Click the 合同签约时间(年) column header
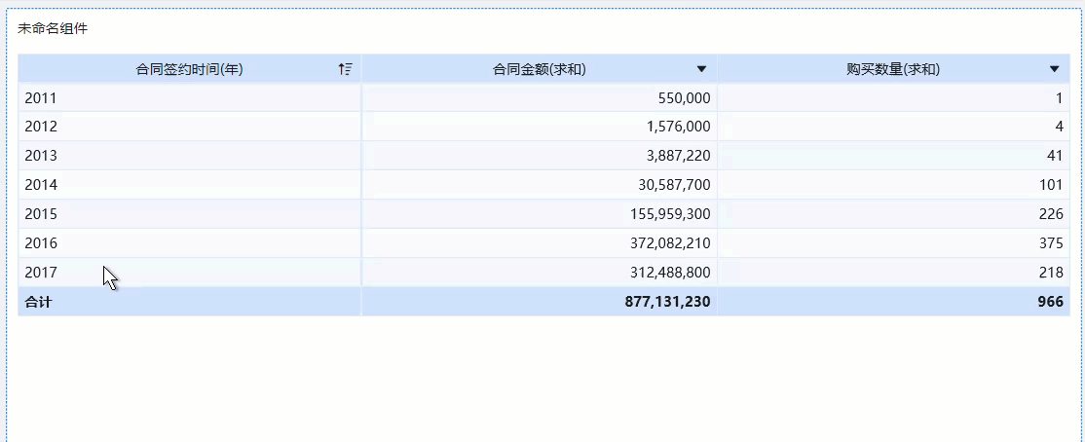The width and height of the screenshot is (1085, 442). 189,69
